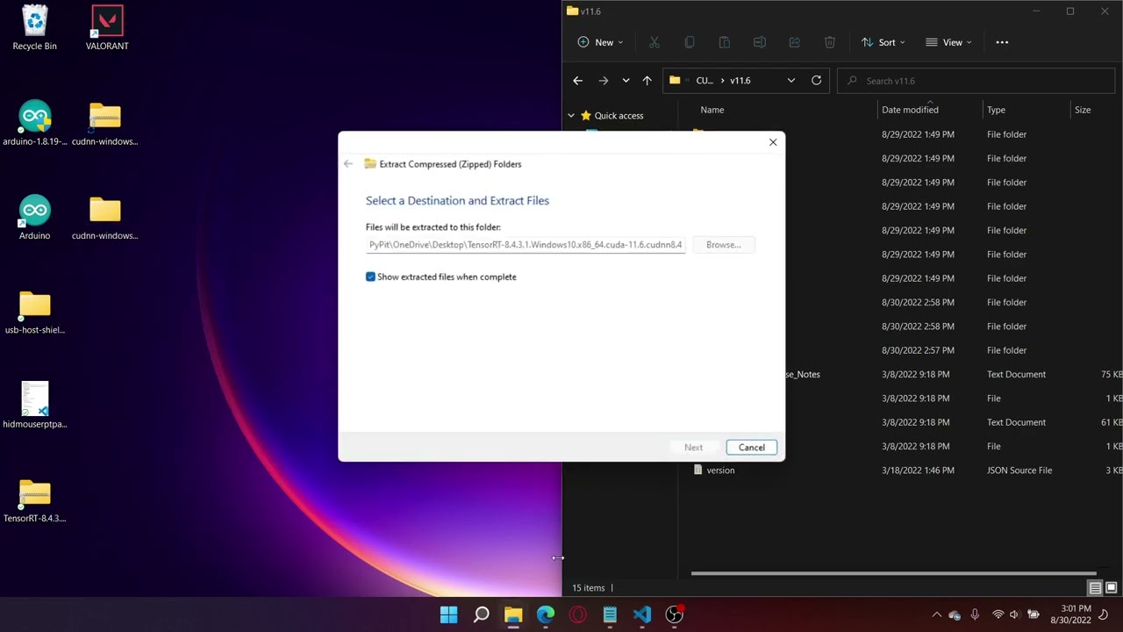Select the hidmouserptpa... file icon on desktop
The width and height of the screenshot is (1123, 632).
click(34, 406)
